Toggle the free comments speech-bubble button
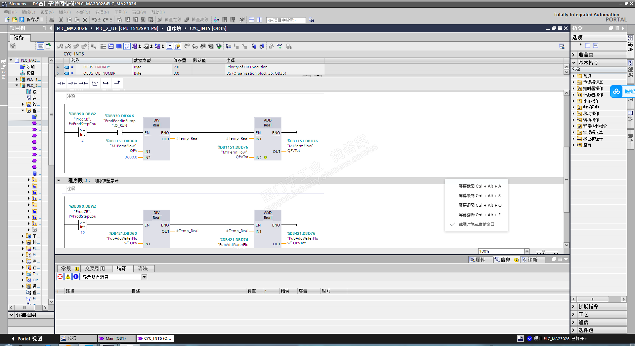Screen dimensions: 635x346 tap(127, 46)
